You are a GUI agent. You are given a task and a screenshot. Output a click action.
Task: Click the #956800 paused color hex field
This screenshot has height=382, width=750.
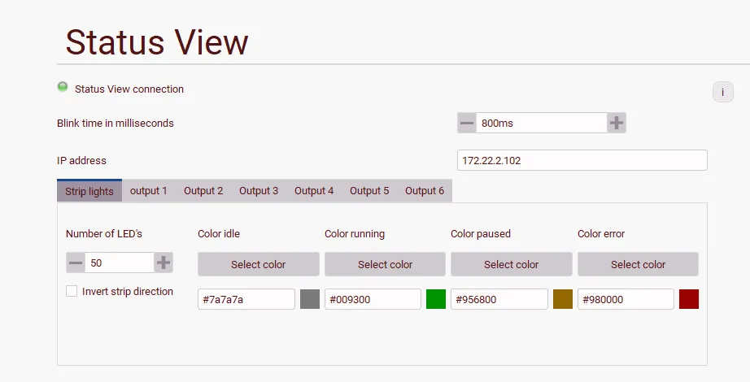[x=499, y=299]
